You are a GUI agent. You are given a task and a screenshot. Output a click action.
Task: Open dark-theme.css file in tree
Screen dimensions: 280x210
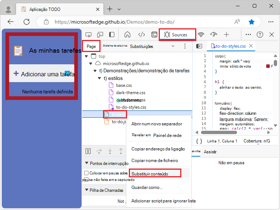(130, 93)
